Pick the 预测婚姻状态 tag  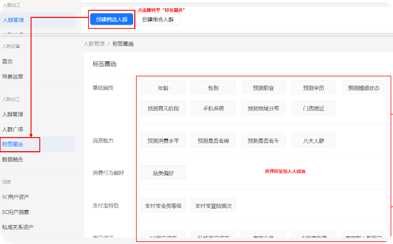pos(364,87)
